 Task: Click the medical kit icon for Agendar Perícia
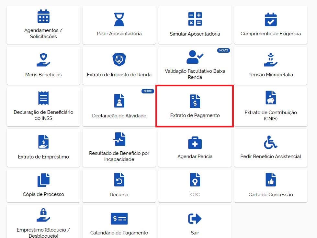195,143
